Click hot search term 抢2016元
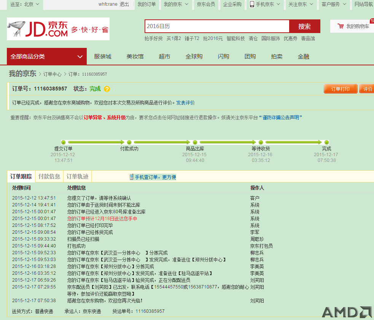 [x=213, y=38]
